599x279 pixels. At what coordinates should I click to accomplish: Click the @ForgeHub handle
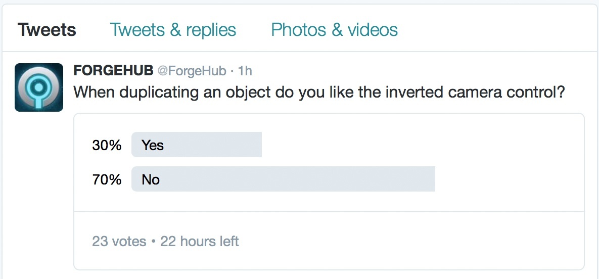pyautogui.click(x=192, y=71)
